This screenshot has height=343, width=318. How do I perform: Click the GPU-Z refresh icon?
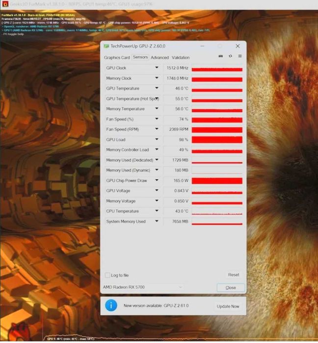tap(230, 56)
